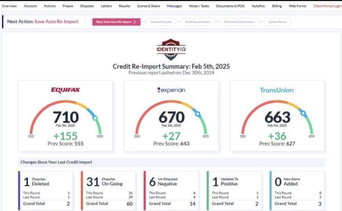Click Prev Score: 627 text
Image resolution: width=342 pixels, height=211 pixels.
277,143
